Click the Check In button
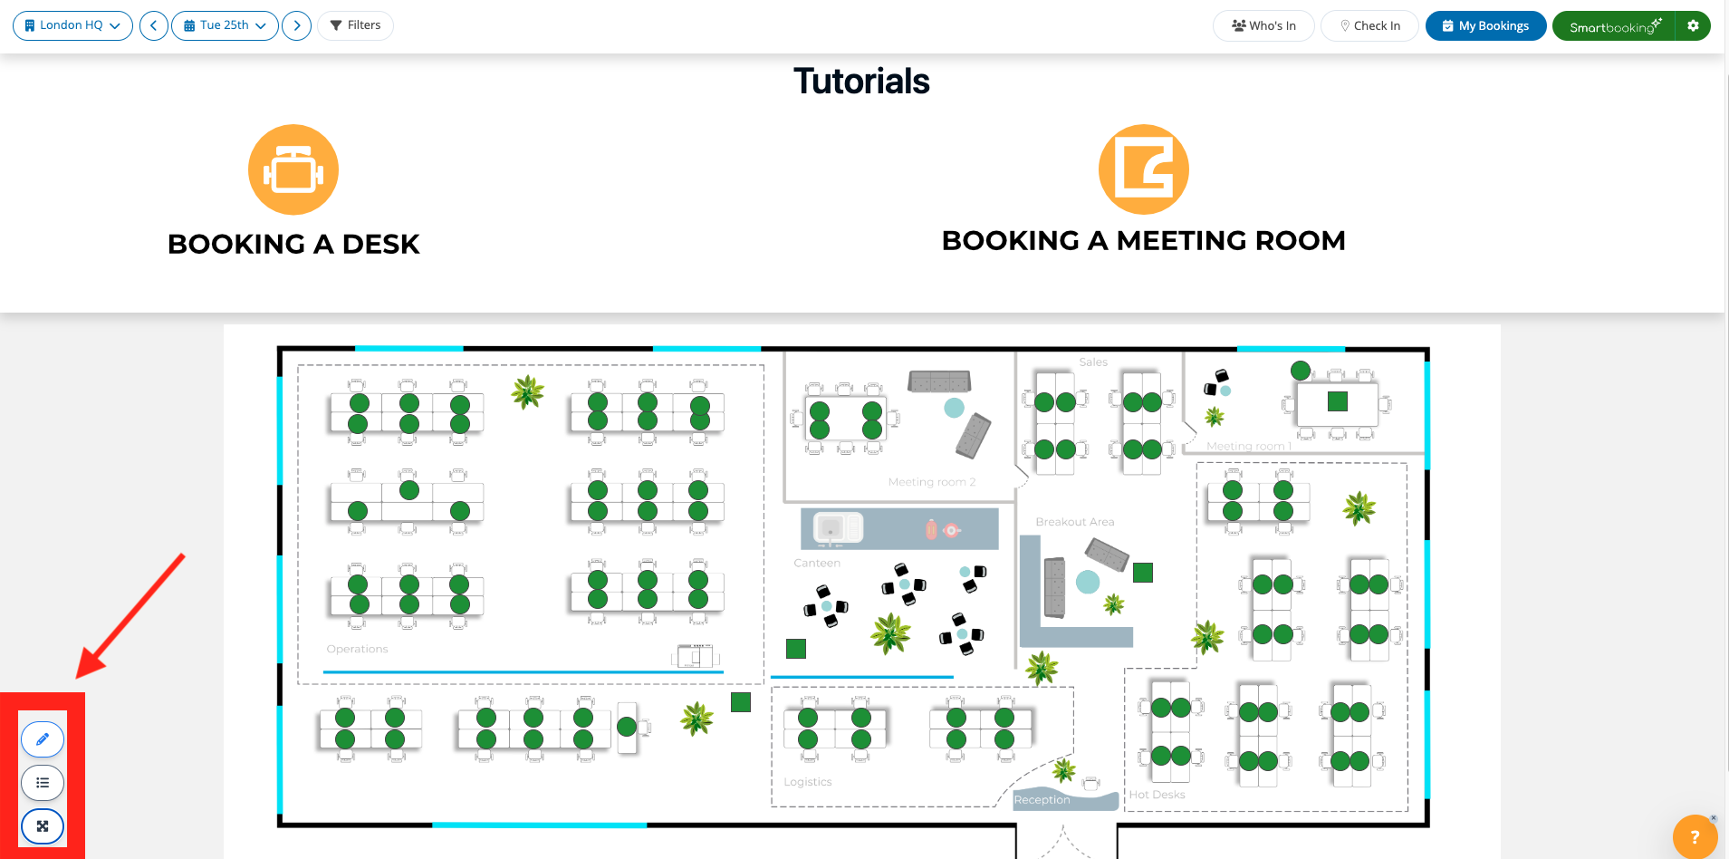This screenshot has height=859, width=1729. (x=1369, y=26)
